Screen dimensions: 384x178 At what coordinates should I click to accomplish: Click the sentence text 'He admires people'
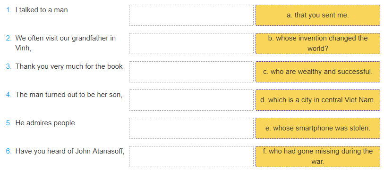(45, 123)
